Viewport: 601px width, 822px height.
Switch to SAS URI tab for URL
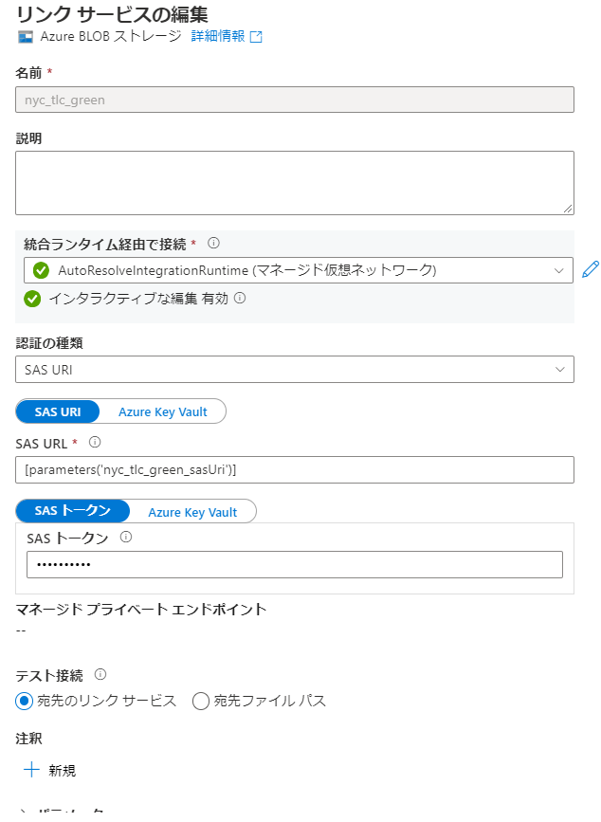[x=58, y=411]
